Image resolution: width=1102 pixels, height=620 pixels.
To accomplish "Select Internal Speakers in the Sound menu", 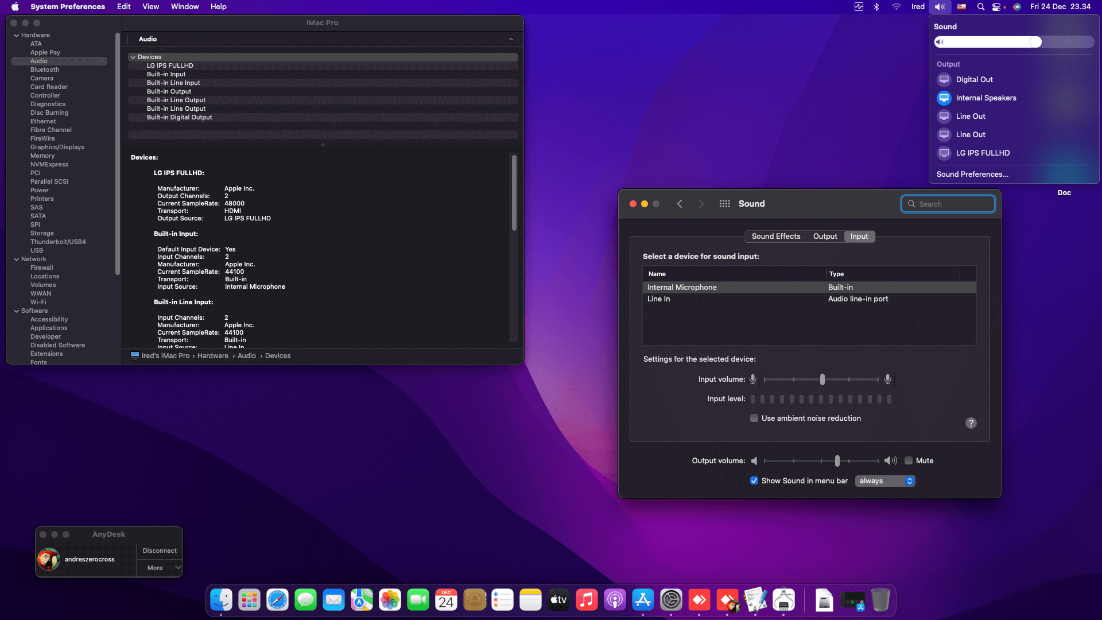I will [x=1014, y=98].
